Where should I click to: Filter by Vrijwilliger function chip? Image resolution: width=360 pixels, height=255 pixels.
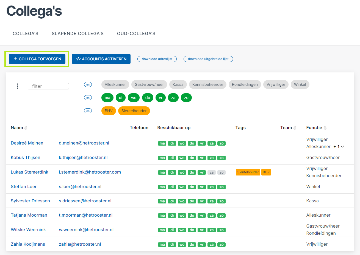(276, 84)
